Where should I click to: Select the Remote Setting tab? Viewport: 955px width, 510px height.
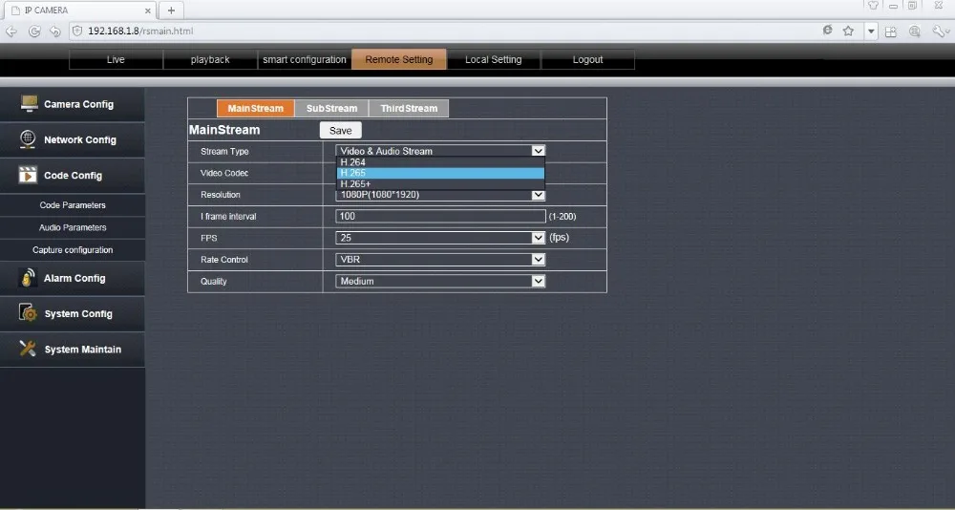tap(399, 60)
